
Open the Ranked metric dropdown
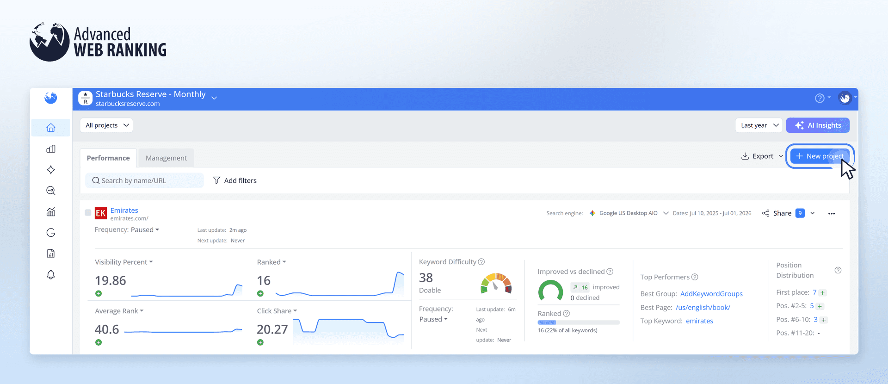point(271,262)
